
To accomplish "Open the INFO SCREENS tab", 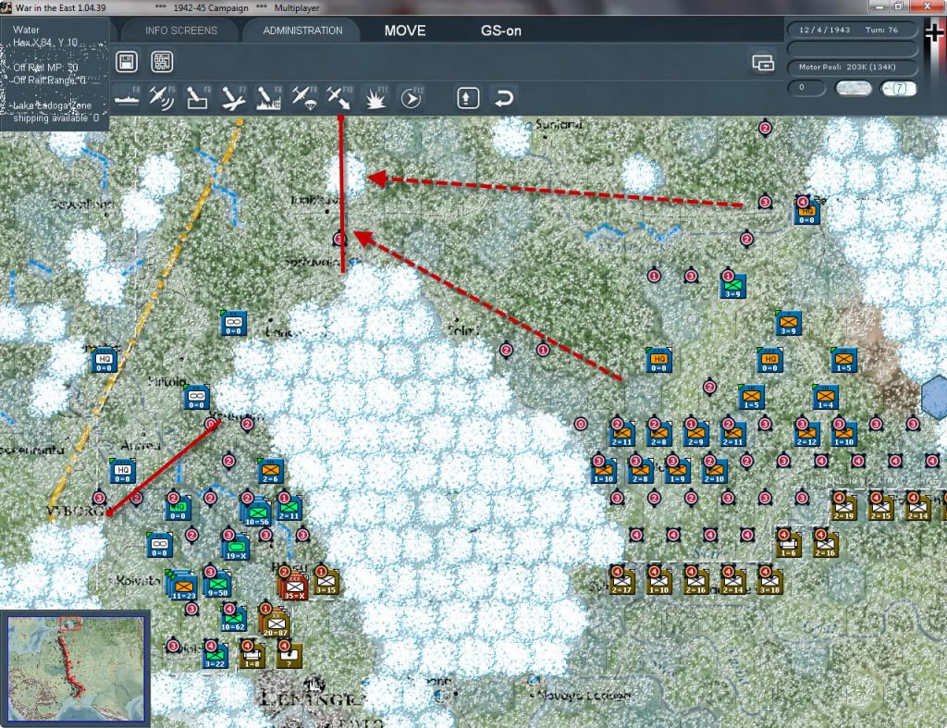I will [180, 31].
